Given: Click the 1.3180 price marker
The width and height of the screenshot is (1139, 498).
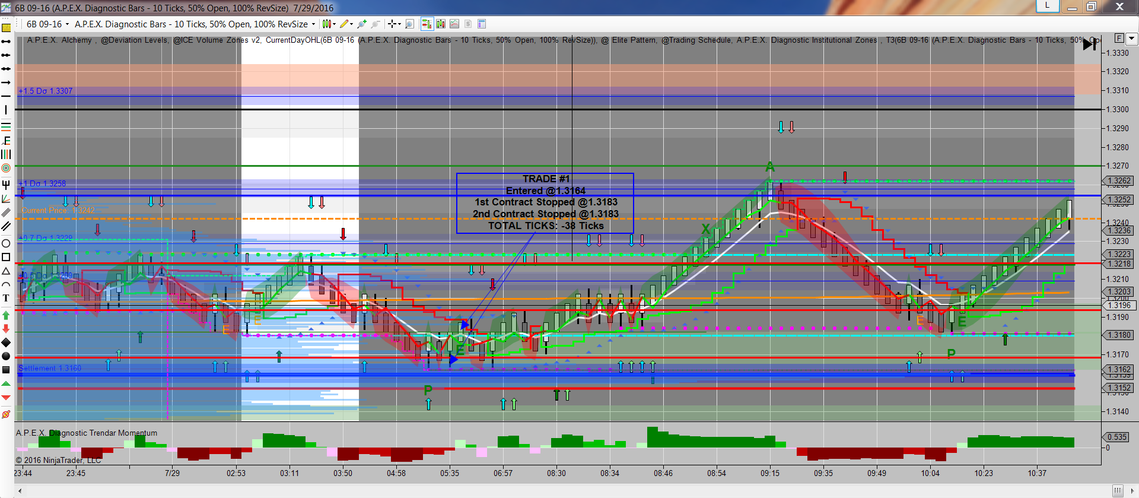Looking at the screenshot, I should [x=1119, y=335].
